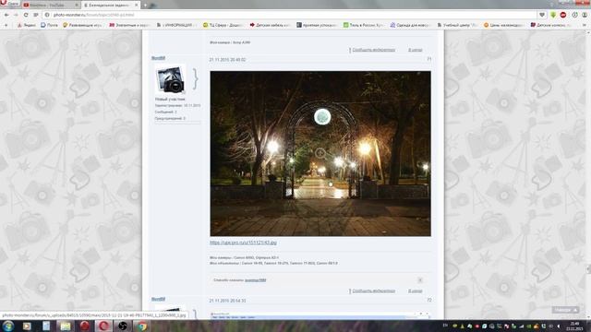This screenshot has height=332, width=591.
Task: Go forward with the forward arrow
Action: tap(16, 15)
